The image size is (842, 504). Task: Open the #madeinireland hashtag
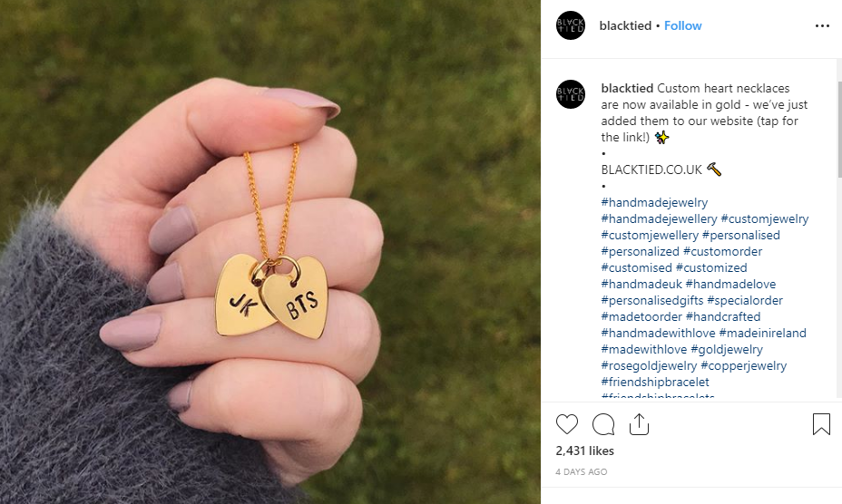(762, 333)
